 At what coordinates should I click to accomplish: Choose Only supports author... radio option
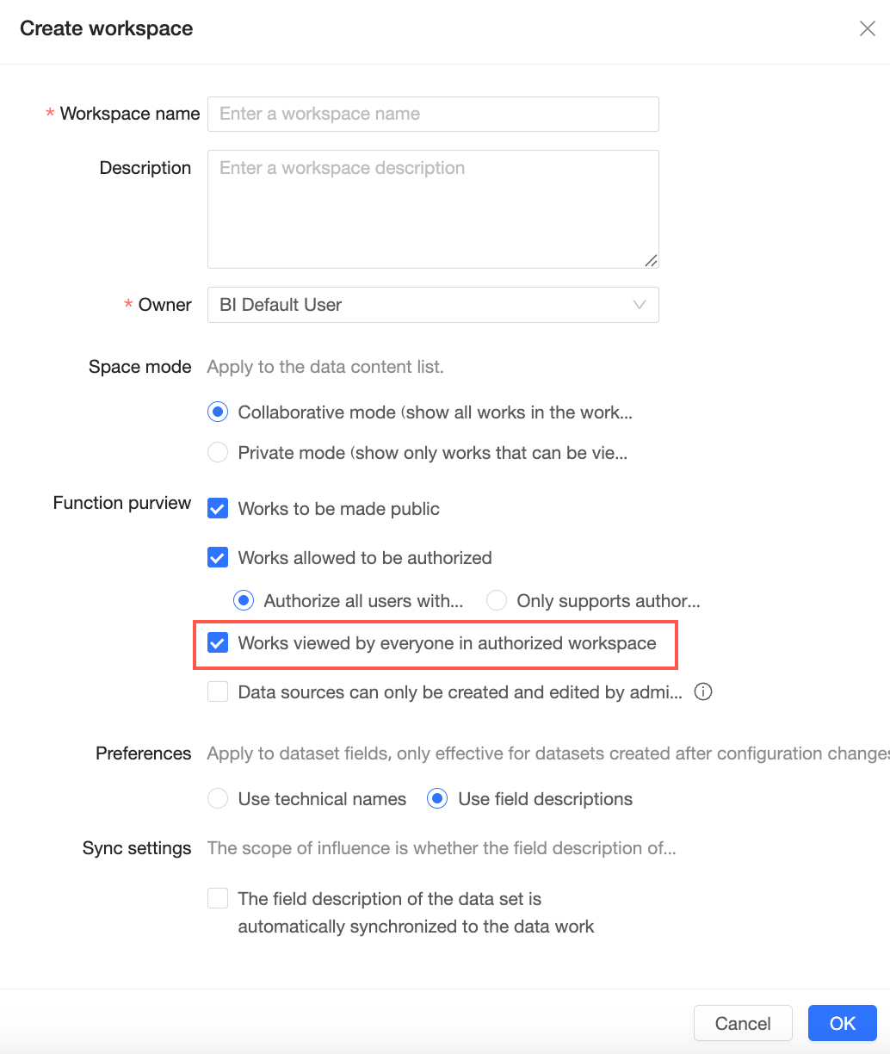coord(497,600)
